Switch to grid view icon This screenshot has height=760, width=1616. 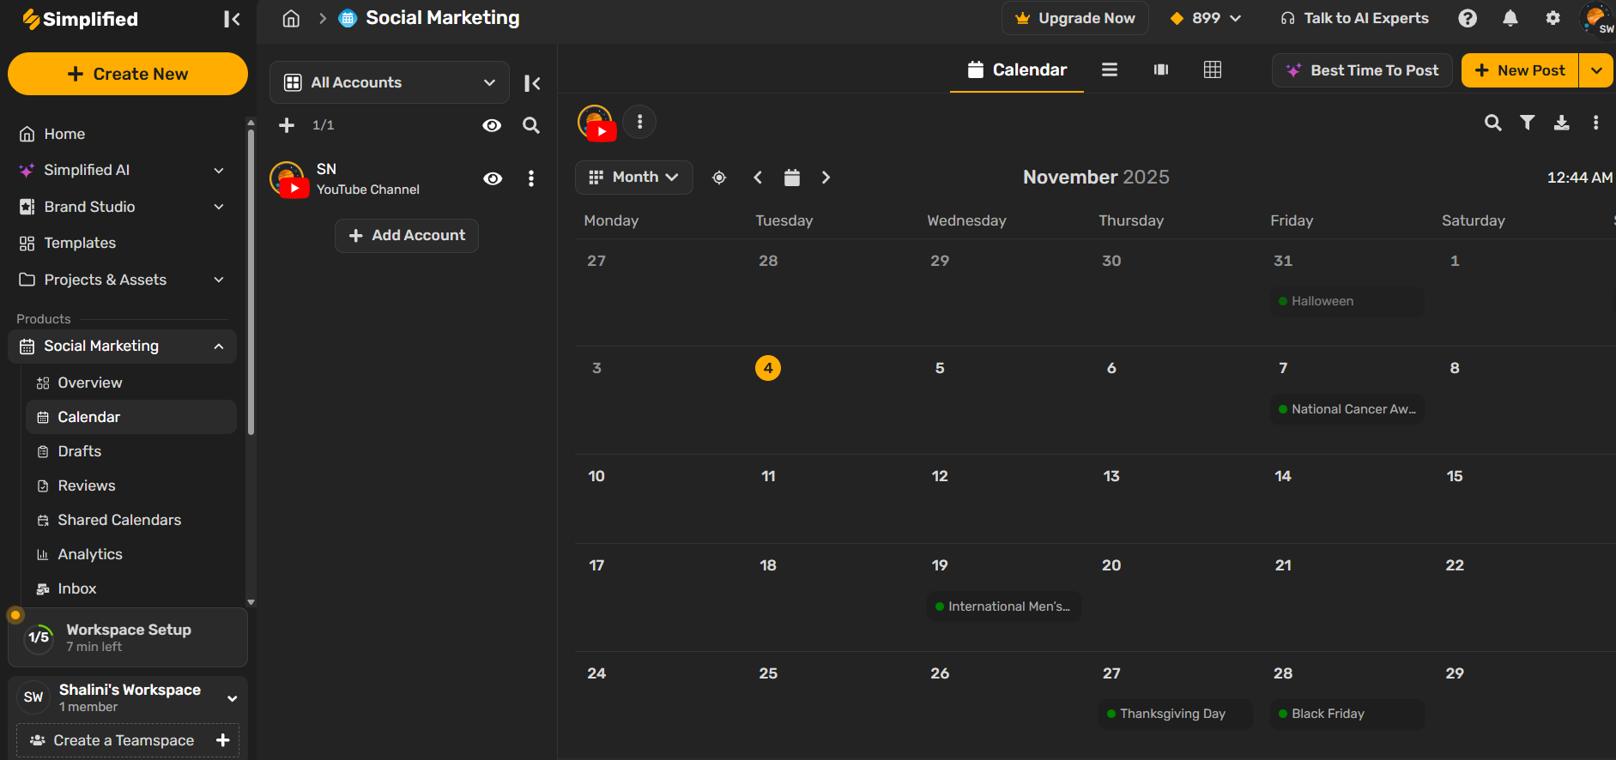1212,70
